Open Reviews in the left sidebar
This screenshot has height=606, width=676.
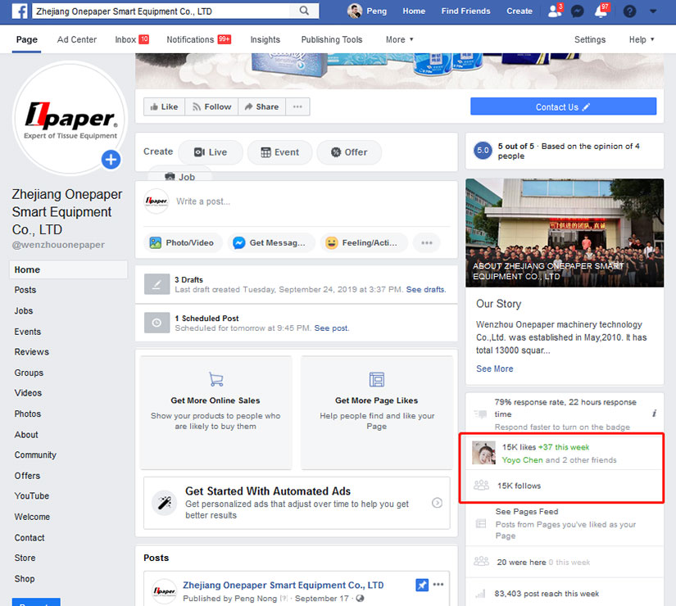(x=32, y=352)
